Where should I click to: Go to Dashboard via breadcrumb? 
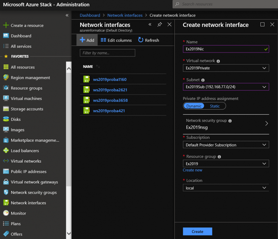[x=90, y=15]
